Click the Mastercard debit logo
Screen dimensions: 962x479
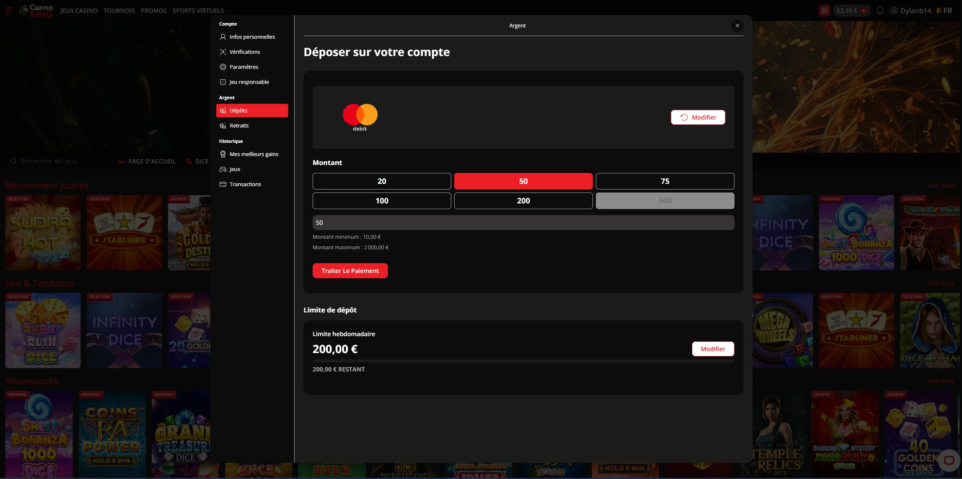[360, 117]
